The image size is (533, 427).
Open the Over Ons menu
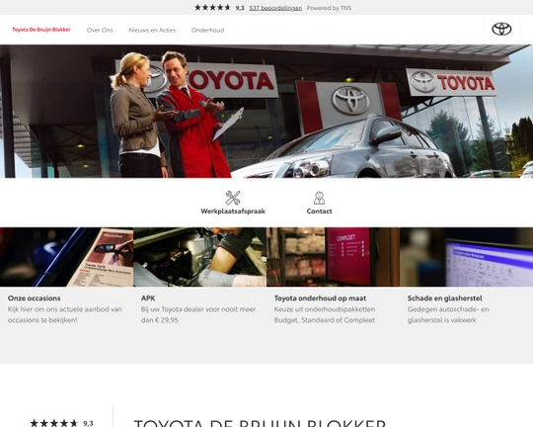click(100, 30)
